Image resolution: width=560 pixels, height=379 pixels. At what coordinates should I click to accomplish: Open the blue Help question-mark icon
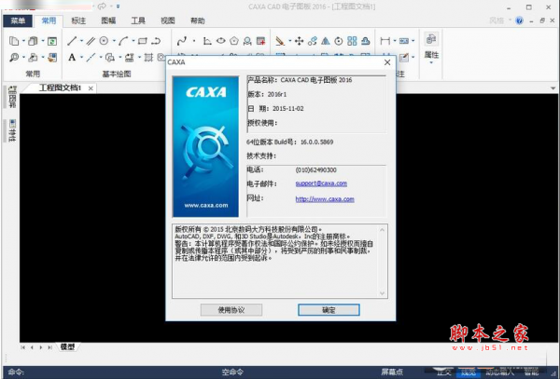point(519,20)
